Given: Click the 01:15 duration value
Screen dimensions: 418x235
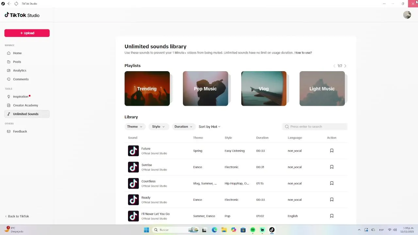Looking at the screenshot, I should click(x=260, y=183).
